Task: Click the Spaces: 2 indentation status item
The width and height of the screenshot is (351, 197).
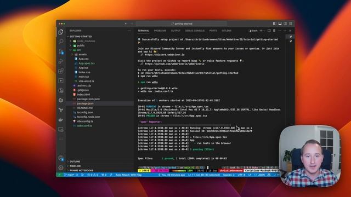Action: click(229, 175)
